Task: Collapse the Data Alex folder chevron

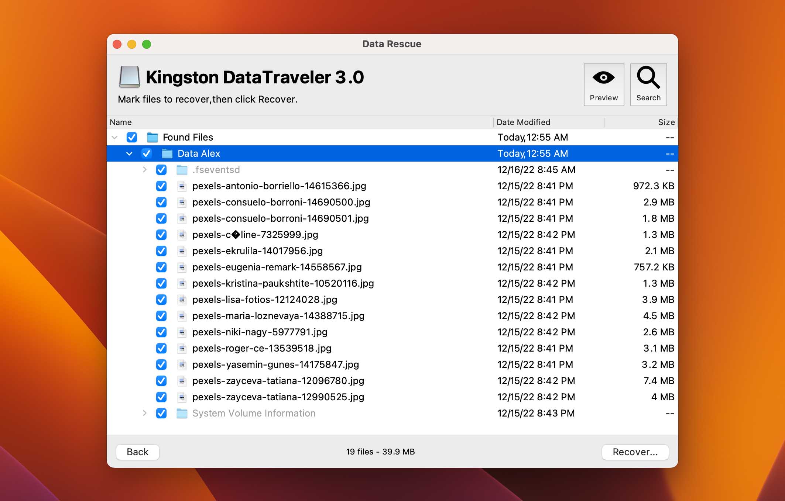Action: click(129, 154)
